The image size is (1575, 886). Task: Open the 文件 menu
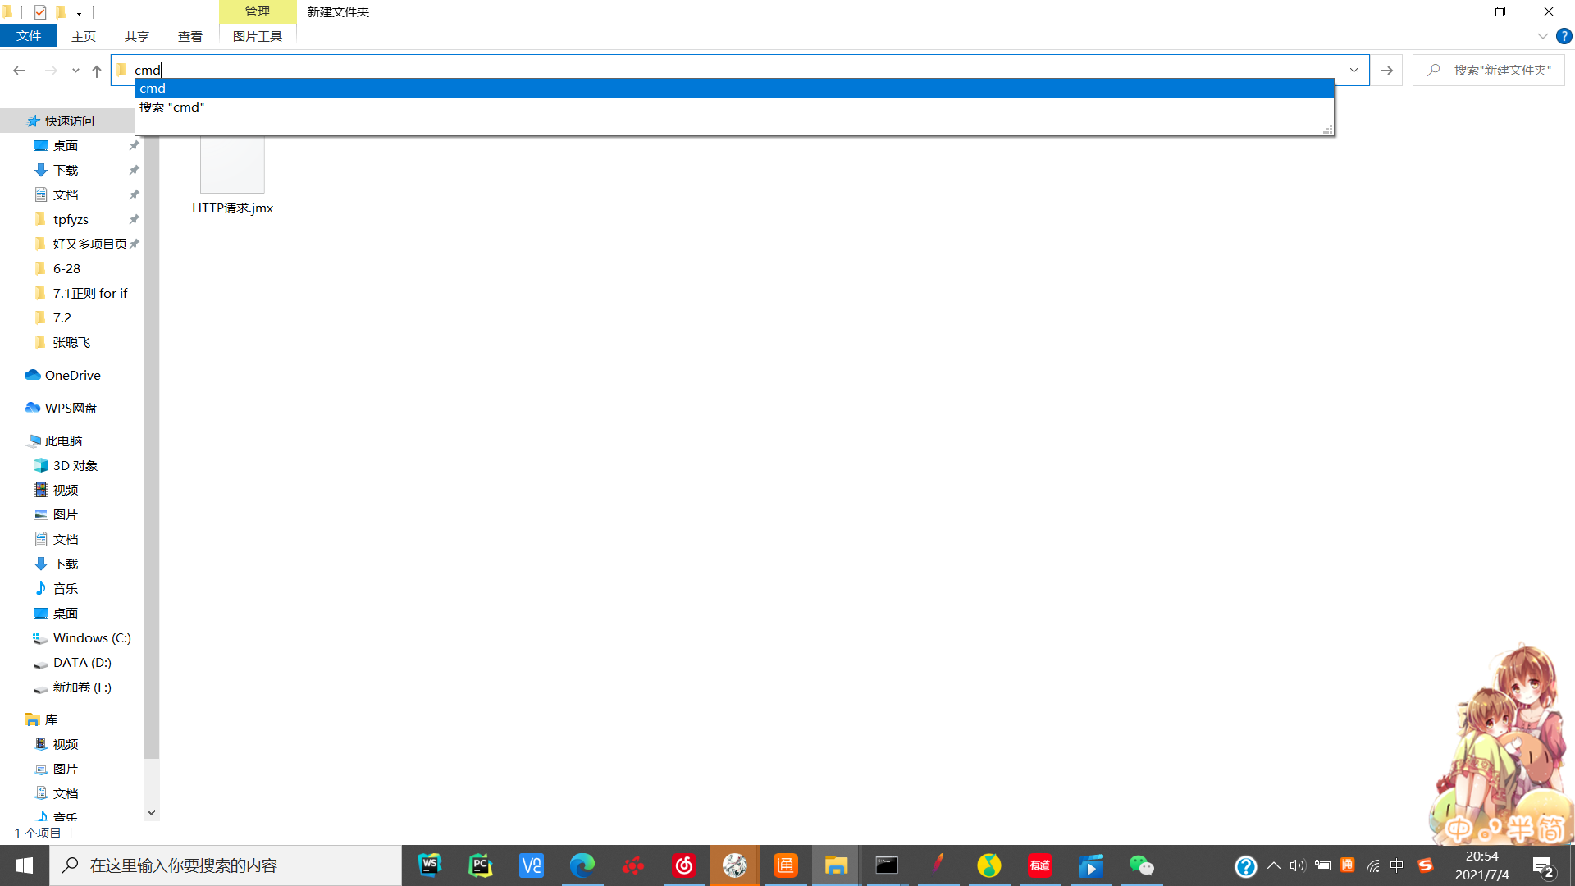[x=29, y=36]
